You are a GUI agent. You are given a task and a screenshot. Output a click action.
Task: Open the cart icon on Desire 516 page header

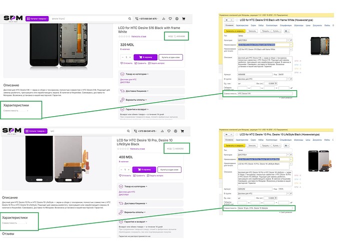pos(183,19)
